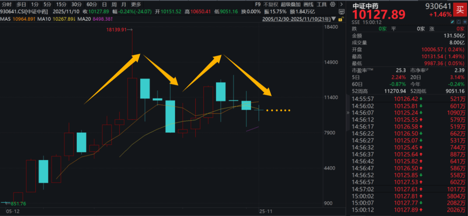Open the 画线 drawing tools
Image resolution: width=468 pixels, height=216 pixels.
pos(308,5)
